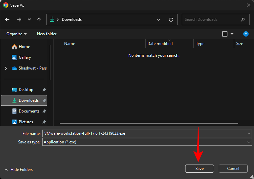Sort by the Date modified column
The image size is (254, 179).
pos(160,44)
